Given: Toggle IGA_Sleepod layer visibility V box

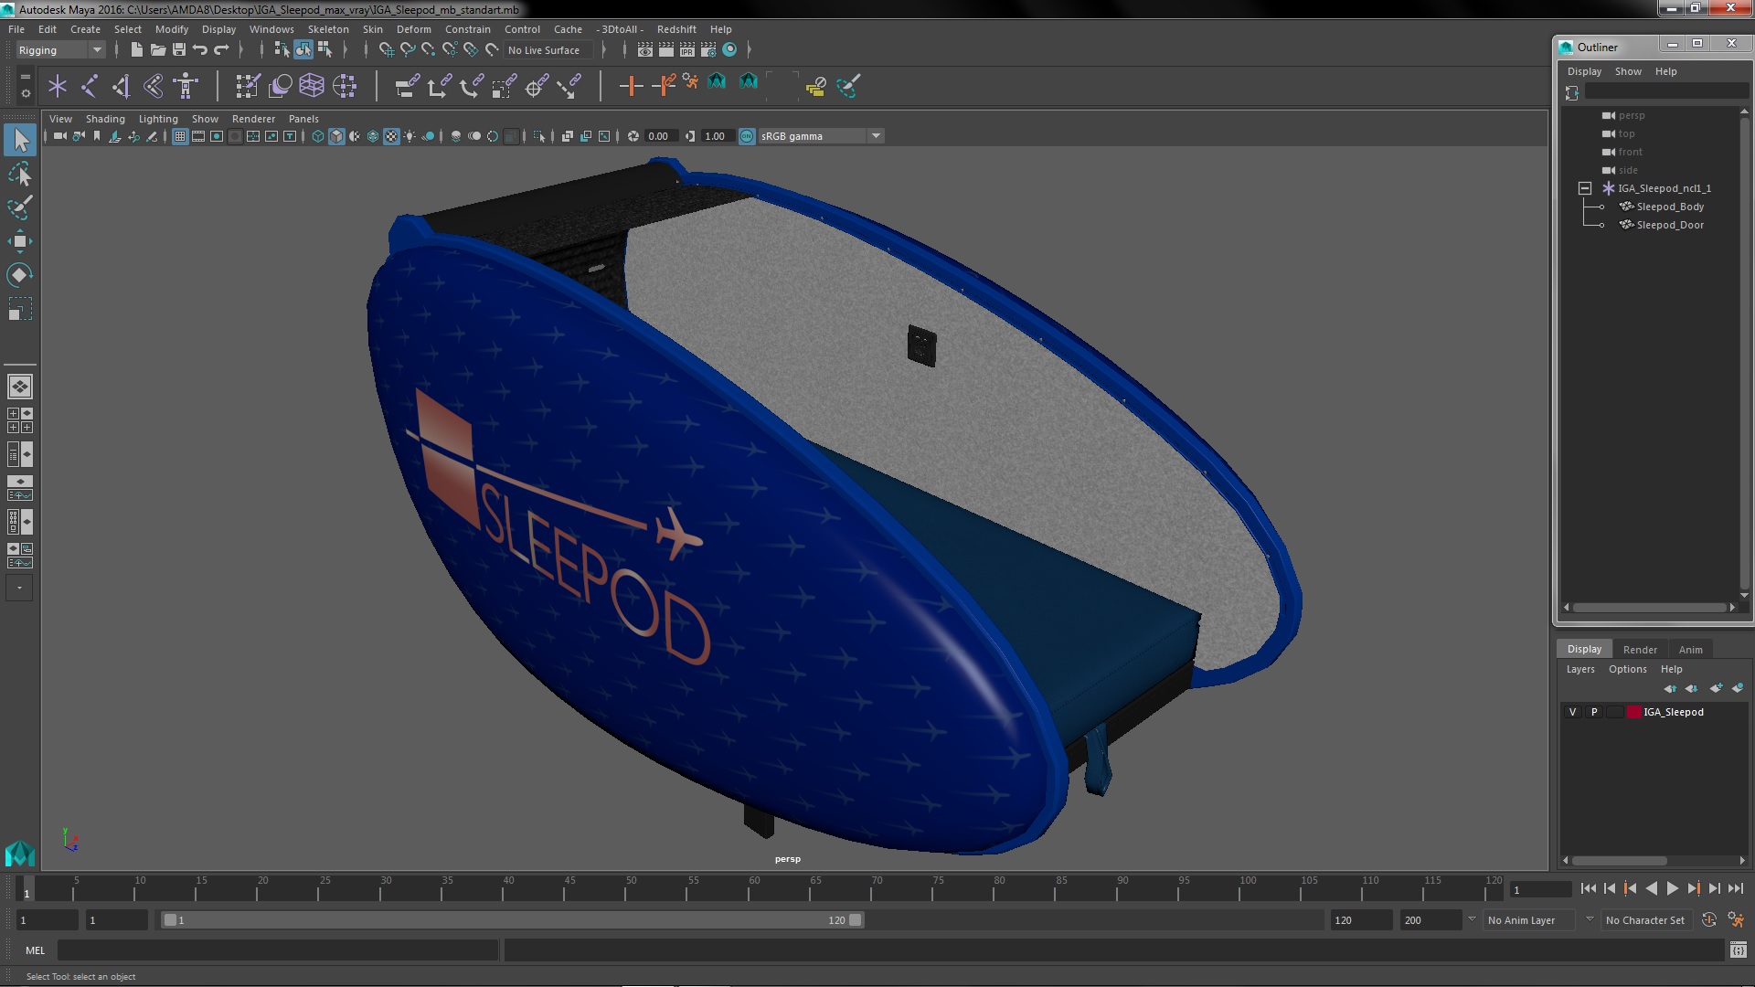Looking at the screenshot, I should [1572, 712].
